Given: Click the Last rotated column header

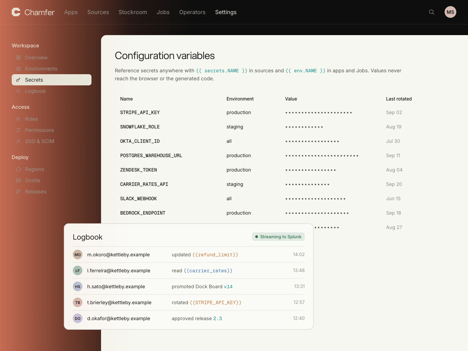Looking at the screenshot, I should [x=399, y=99].
